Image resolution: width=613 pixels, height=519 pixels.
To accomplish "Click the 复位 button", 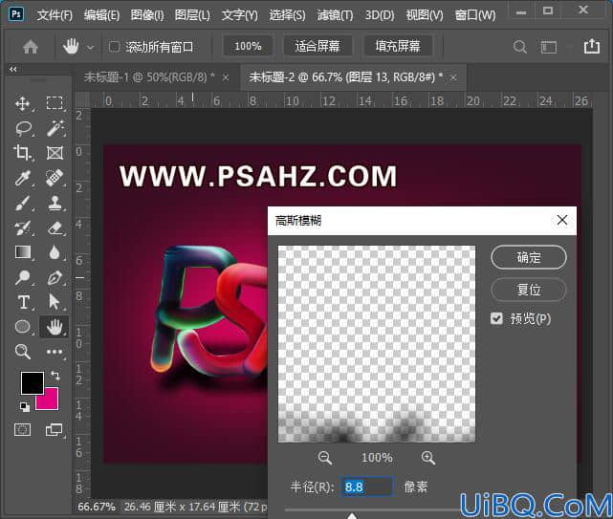I will click(x=529, y=290).
